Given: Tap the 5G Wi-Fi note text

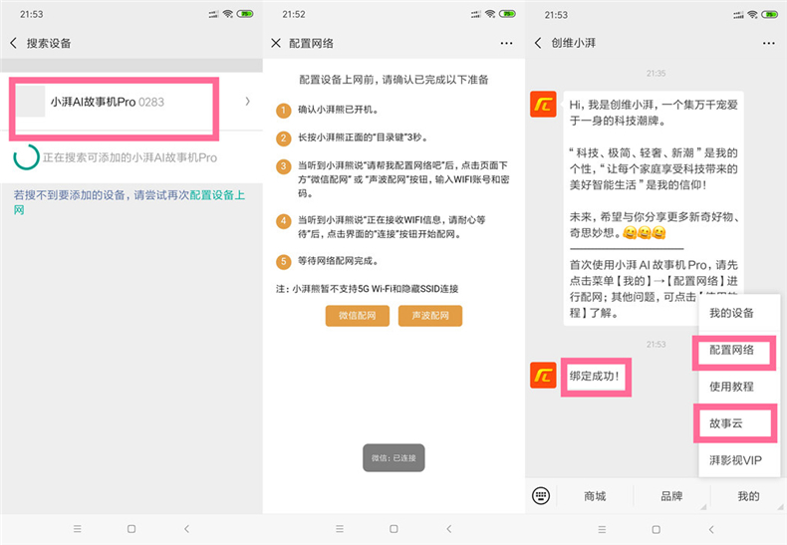Looking at the screenshot, I should point(367,289).
